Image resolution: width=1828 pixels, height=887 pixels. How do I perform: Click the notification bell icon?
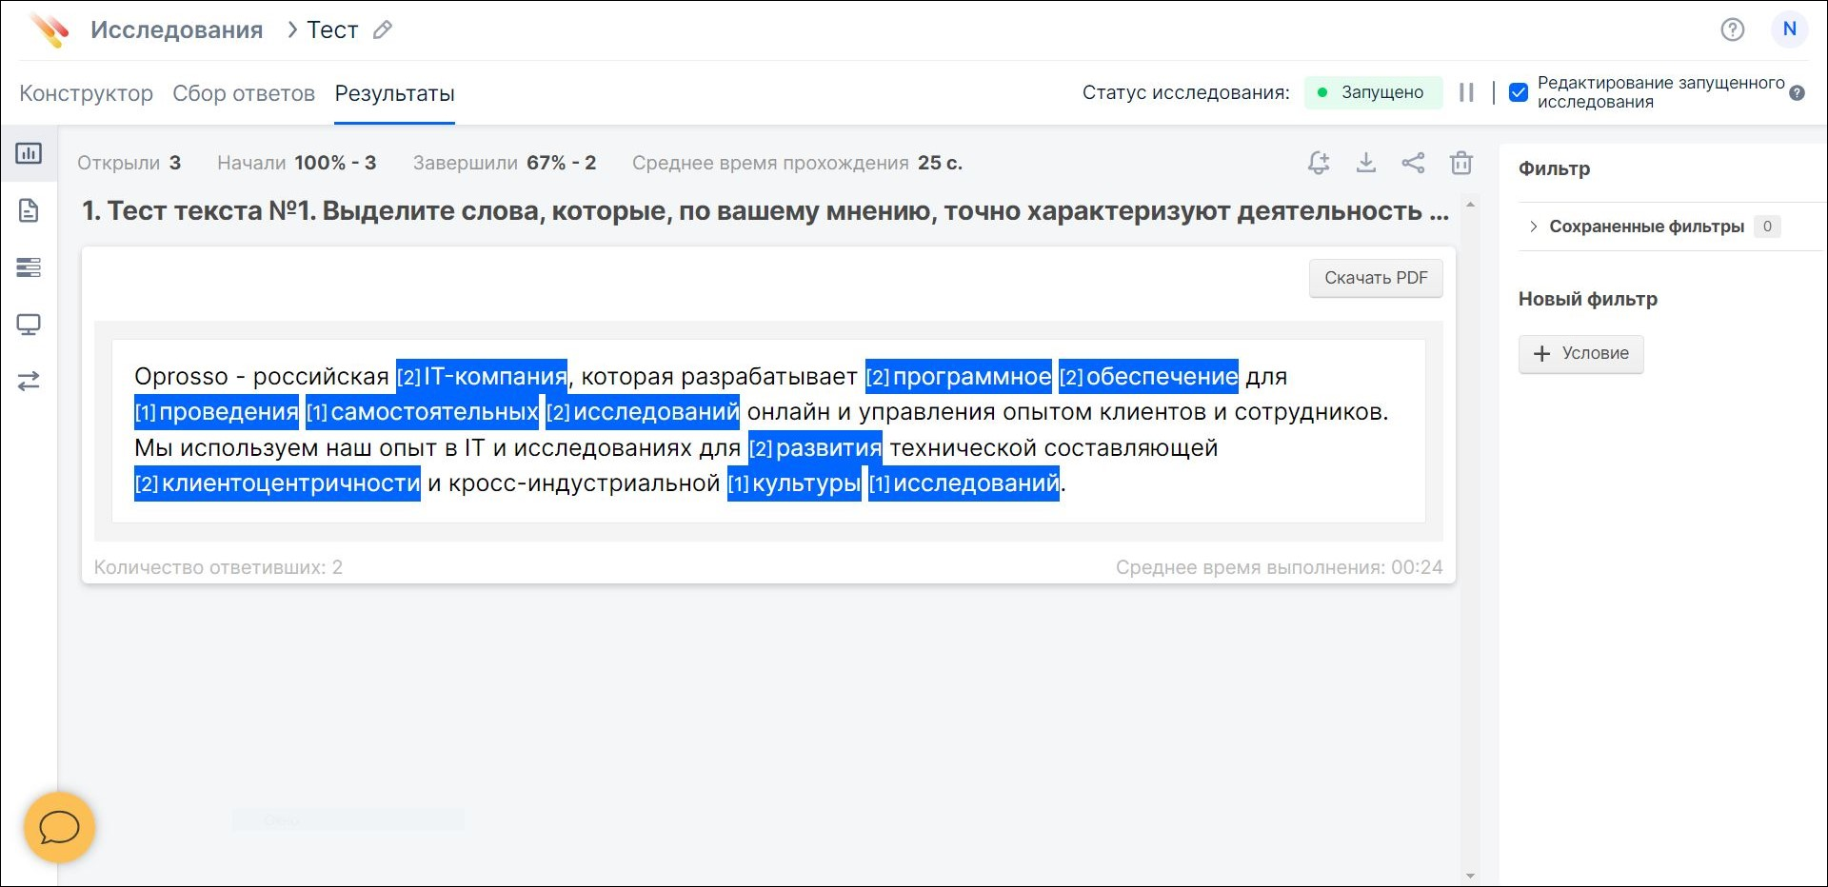click(x=1319, y=163)
